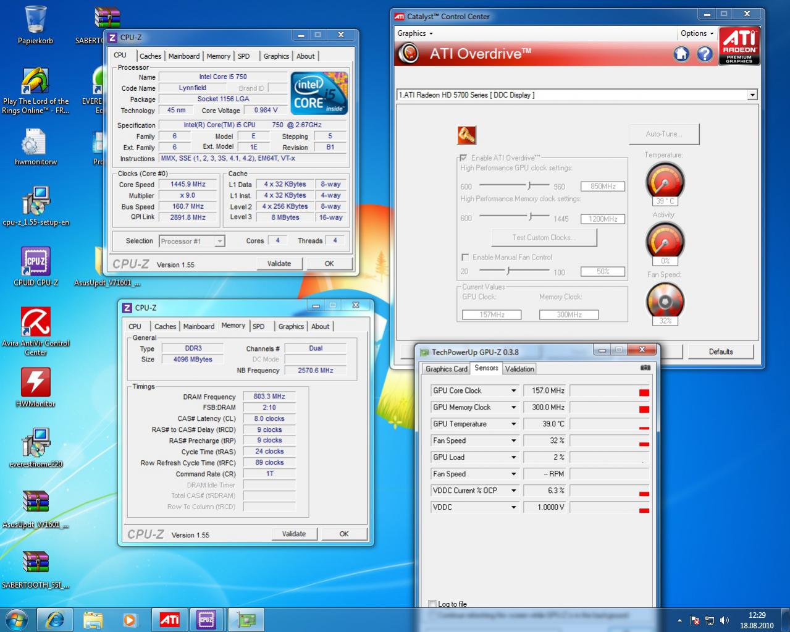
Task: Switch to Mainboard tab in top CPU-Z window
Action: [184, 56]
